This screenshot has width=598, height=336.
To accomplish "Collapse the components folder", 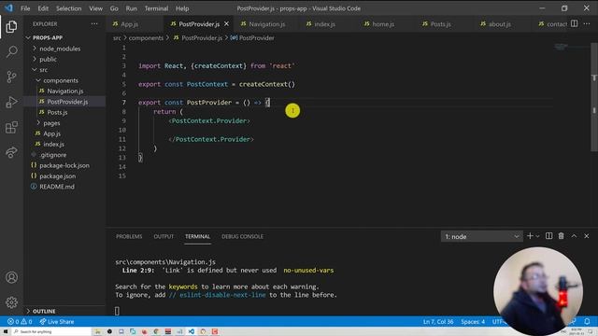I will pyautogui.click(x=60, y=80).
